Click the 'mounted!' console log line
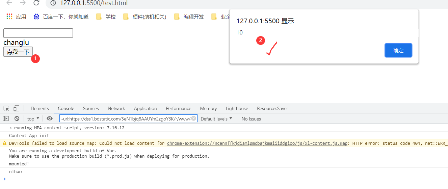Image resolution: width=448 pixels, height=189 pixels. pyautogui.click(x=19, y=164)
